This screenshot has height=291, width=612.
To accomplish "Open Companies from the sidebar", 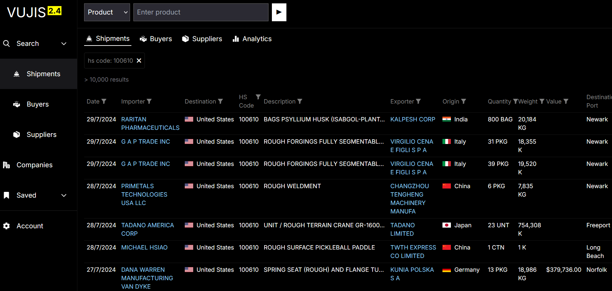I will tap(34, 165).
